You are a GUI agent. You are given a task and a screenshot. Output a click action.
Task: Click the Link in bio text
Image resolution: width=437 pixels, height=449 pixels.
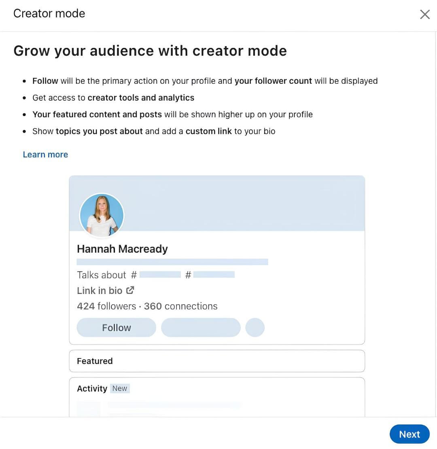tap(100, 290)
